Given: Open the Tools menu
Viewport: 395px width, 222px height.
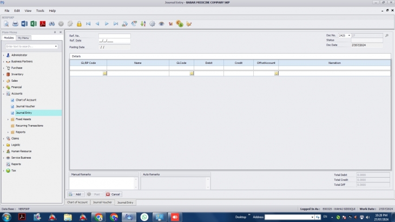Looking at the screenshot, I should pyautogui.click(x=40, y=11).
